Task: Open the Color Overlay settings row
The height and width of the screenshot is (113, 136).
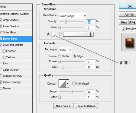Action: pyautogui.click(x=16, y=70)
